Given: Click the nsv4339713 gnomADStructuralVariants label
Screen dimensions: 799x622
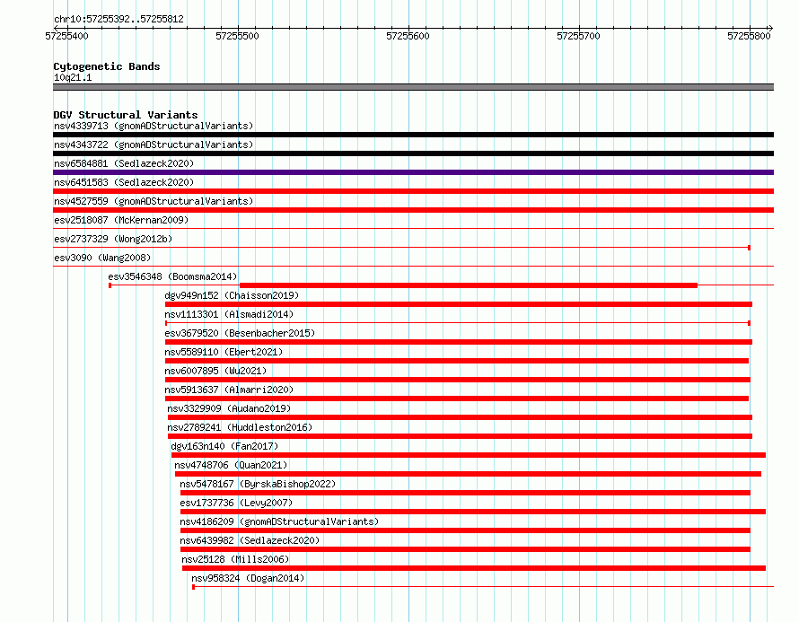Looking at the screenshot, I should pyautogui.click(x=154, y=126).
